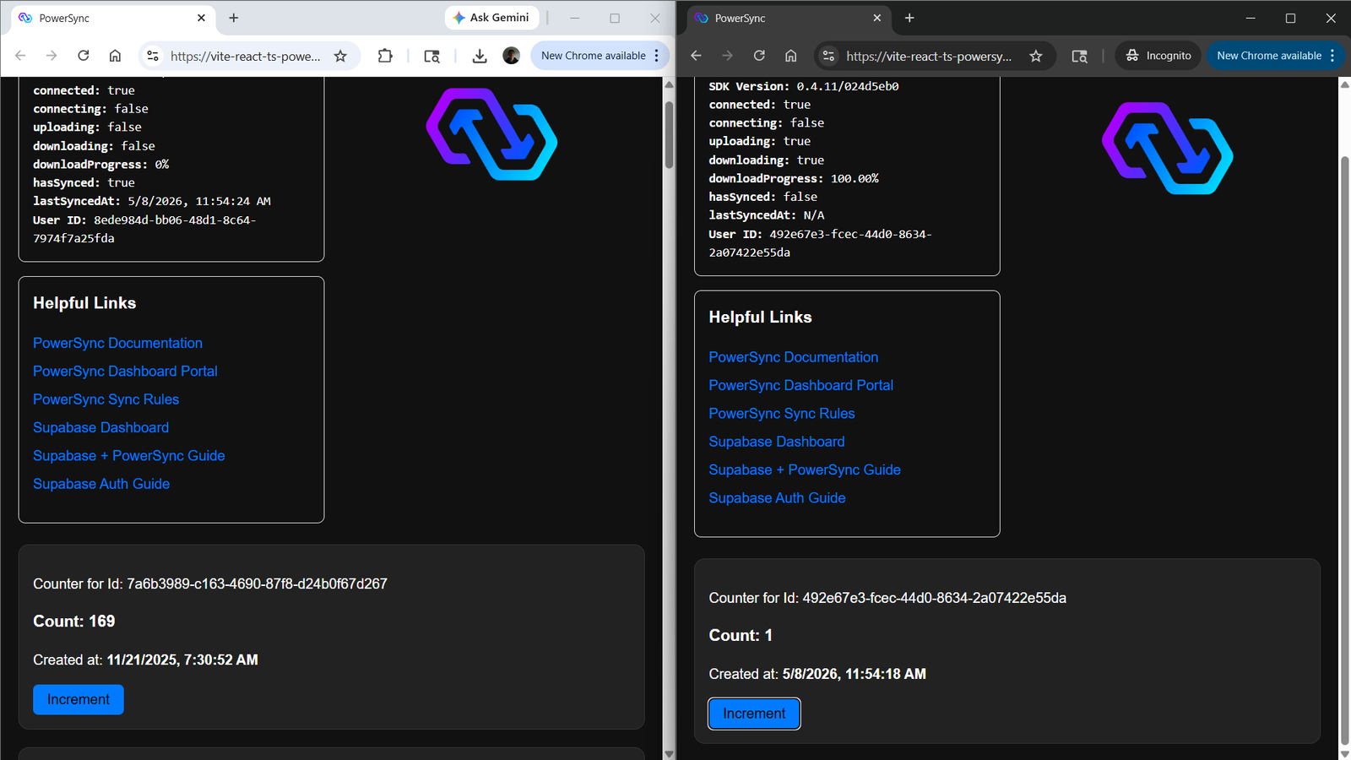The width and height of the screenshot is (1351, 760).
Task: Go back in the left Chrome window
Action: 20,56
